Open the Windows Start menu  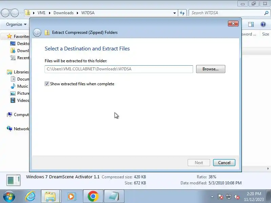9,197
